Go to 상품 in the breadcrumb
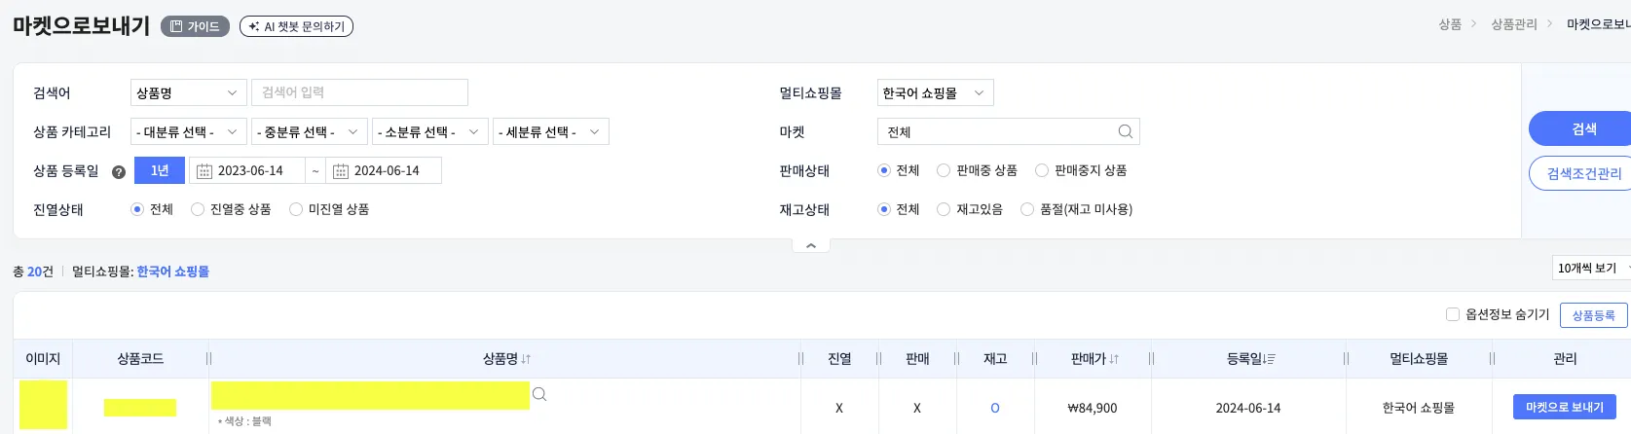Viewport: 1631px width, 434px height. (x=1450, y=24)
